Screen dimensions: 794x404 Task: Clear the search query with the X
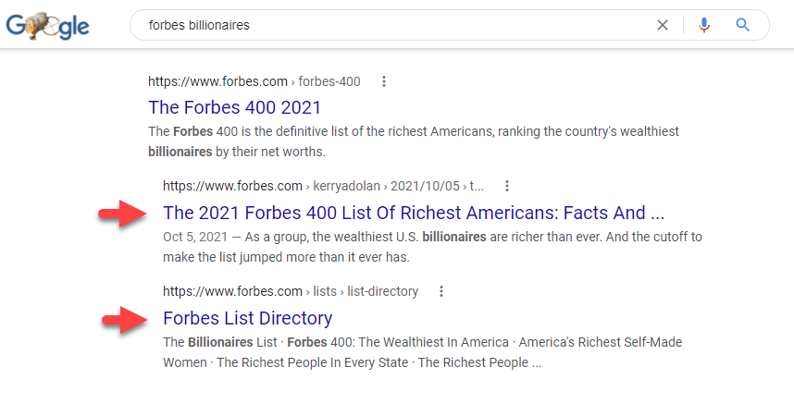[x=663, y=25]
